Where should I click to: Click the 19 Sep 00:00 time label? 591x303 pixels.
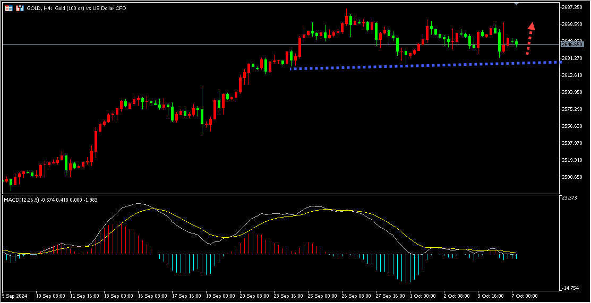pos(220,296)
